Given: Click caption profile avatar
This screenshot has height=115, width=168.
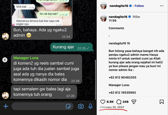Looking at the screenshot, I should (104, 18).
